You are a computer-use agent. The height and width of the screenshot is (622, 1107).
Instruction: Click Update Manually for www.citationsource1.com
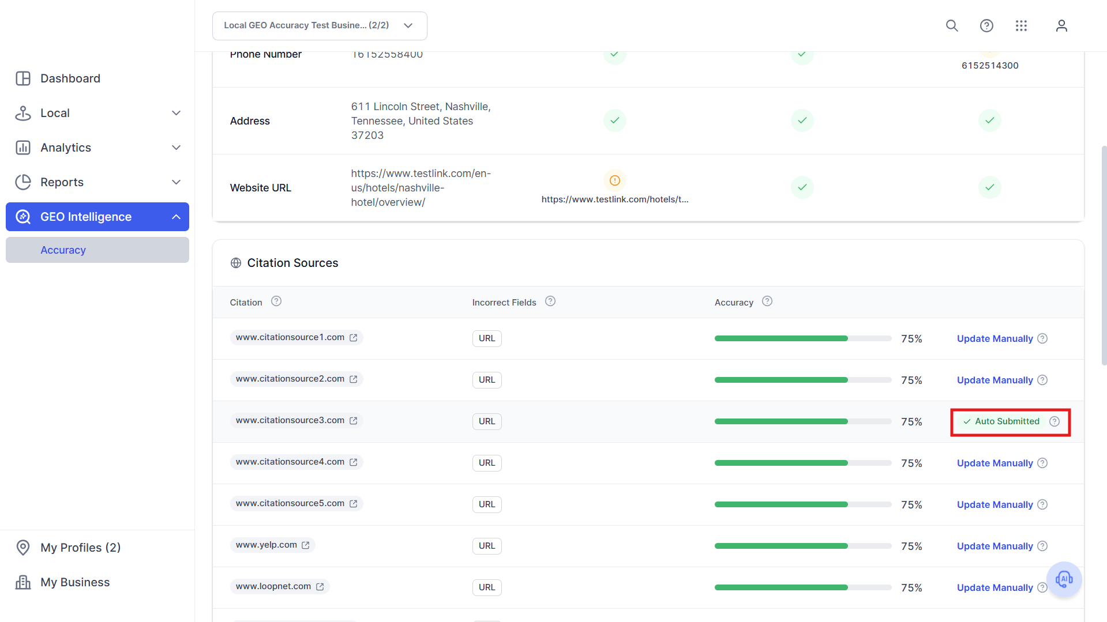pos(995,339)
